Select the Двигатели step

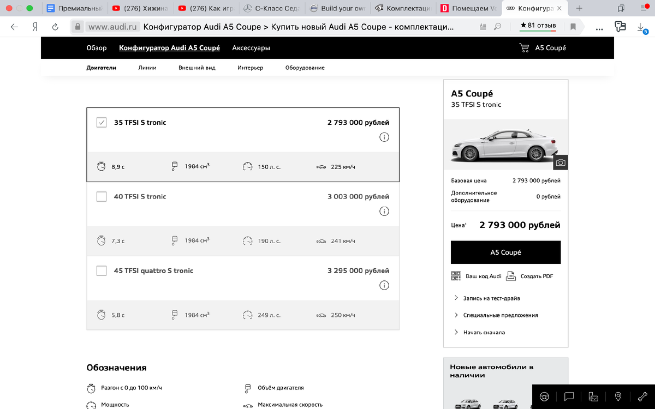point(102,68)
